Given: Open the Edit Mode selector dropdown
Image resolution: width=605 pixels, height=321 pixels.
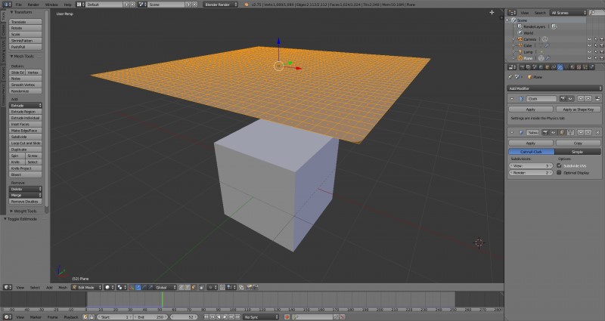Looking at the screenshot, I should (x=86, y=288).
